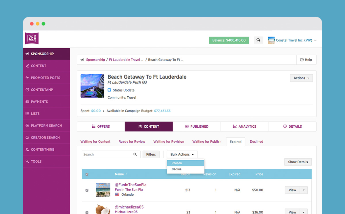Click the FunInTheSunFla creator thumbnail
The width and height of the screenshot is (345, 214).
103,190
